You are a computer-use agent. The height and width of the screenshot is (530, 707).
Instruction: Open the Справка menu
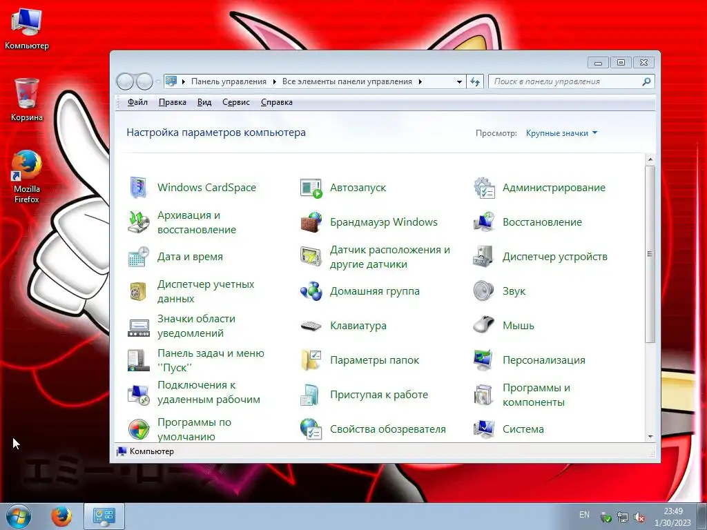coord(276,102)
